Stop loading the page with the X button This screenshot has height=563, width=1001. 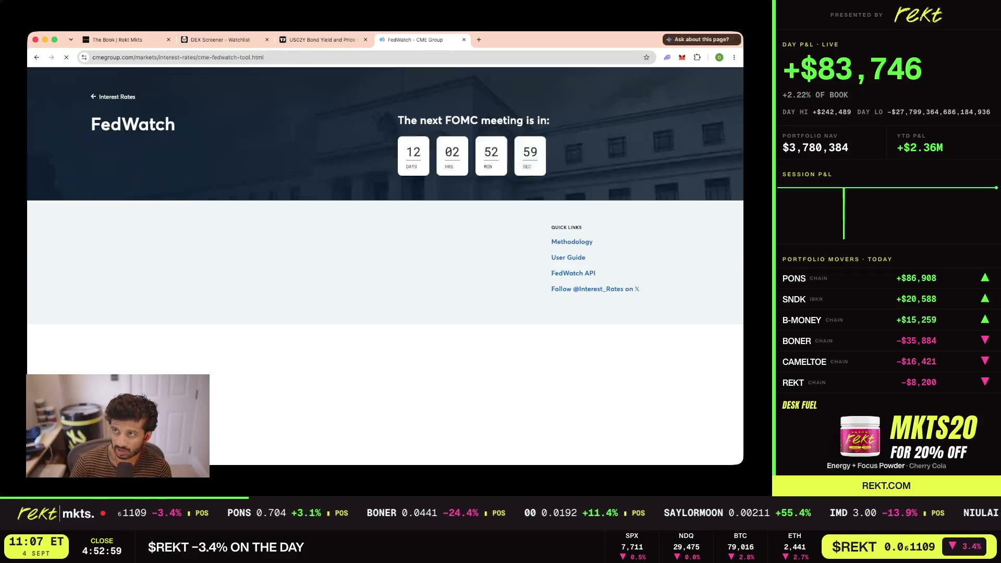[x=66, y=57]
